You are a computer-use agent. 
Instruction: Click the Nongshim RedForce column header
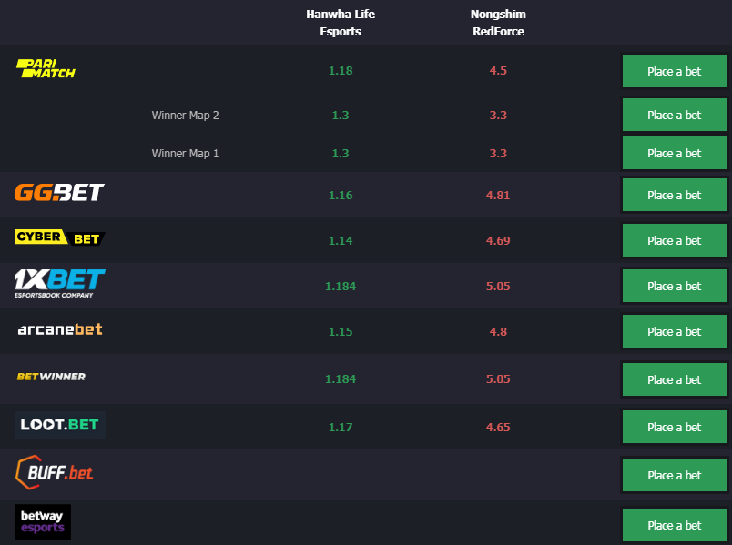(x=498, y=23)
